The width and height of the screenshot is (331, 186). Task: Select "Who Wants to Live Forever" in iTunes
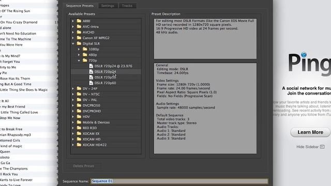click(x=16, y=180)
